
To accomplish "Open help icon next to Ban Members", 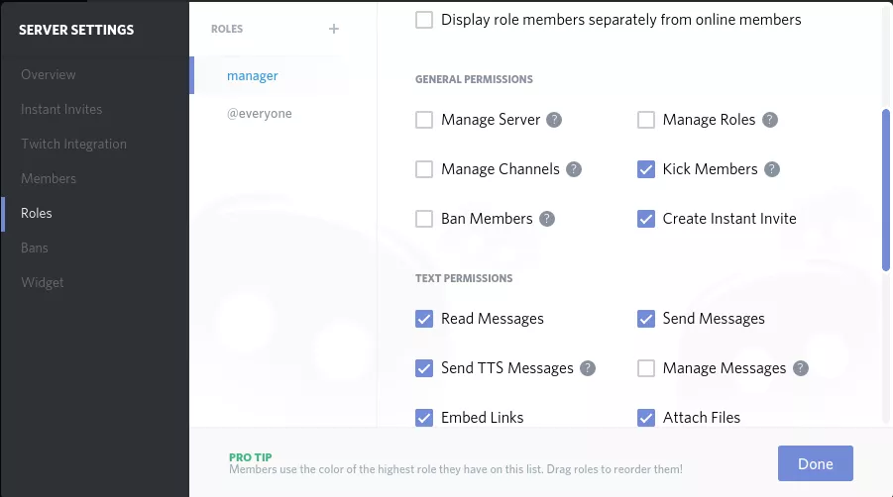I will [x=546, y=219].
